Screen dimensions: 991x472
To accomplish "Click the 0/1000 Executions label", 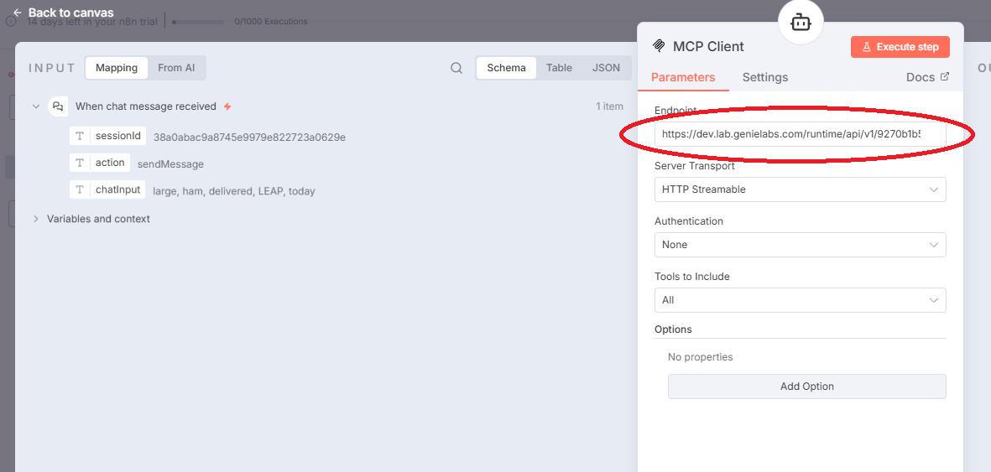I will [x=270, y=22].
